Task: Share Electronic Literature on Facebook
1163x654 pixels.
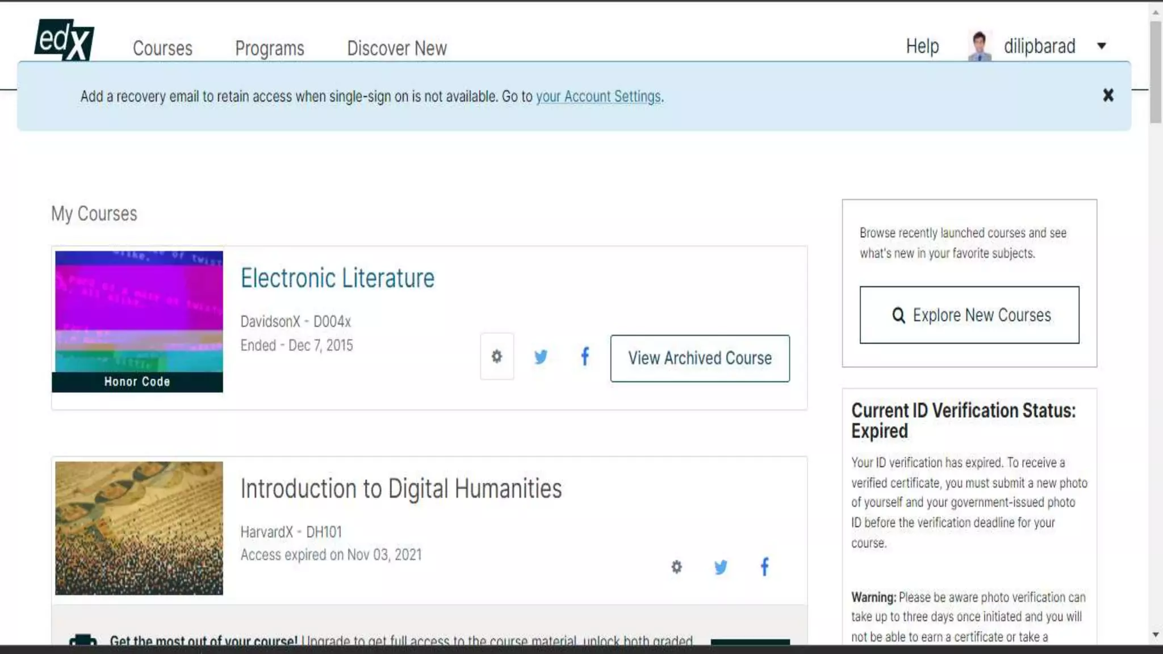Action: (x=585, y=357)
